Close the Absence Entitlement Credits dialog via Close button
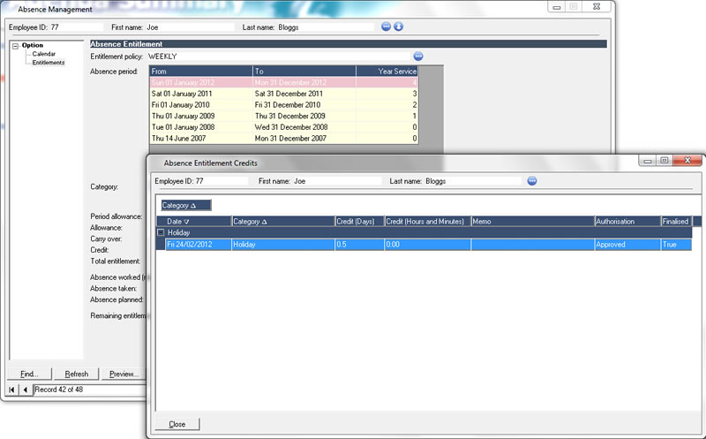This screenshot has height=439, width=706. pos(177,424)
